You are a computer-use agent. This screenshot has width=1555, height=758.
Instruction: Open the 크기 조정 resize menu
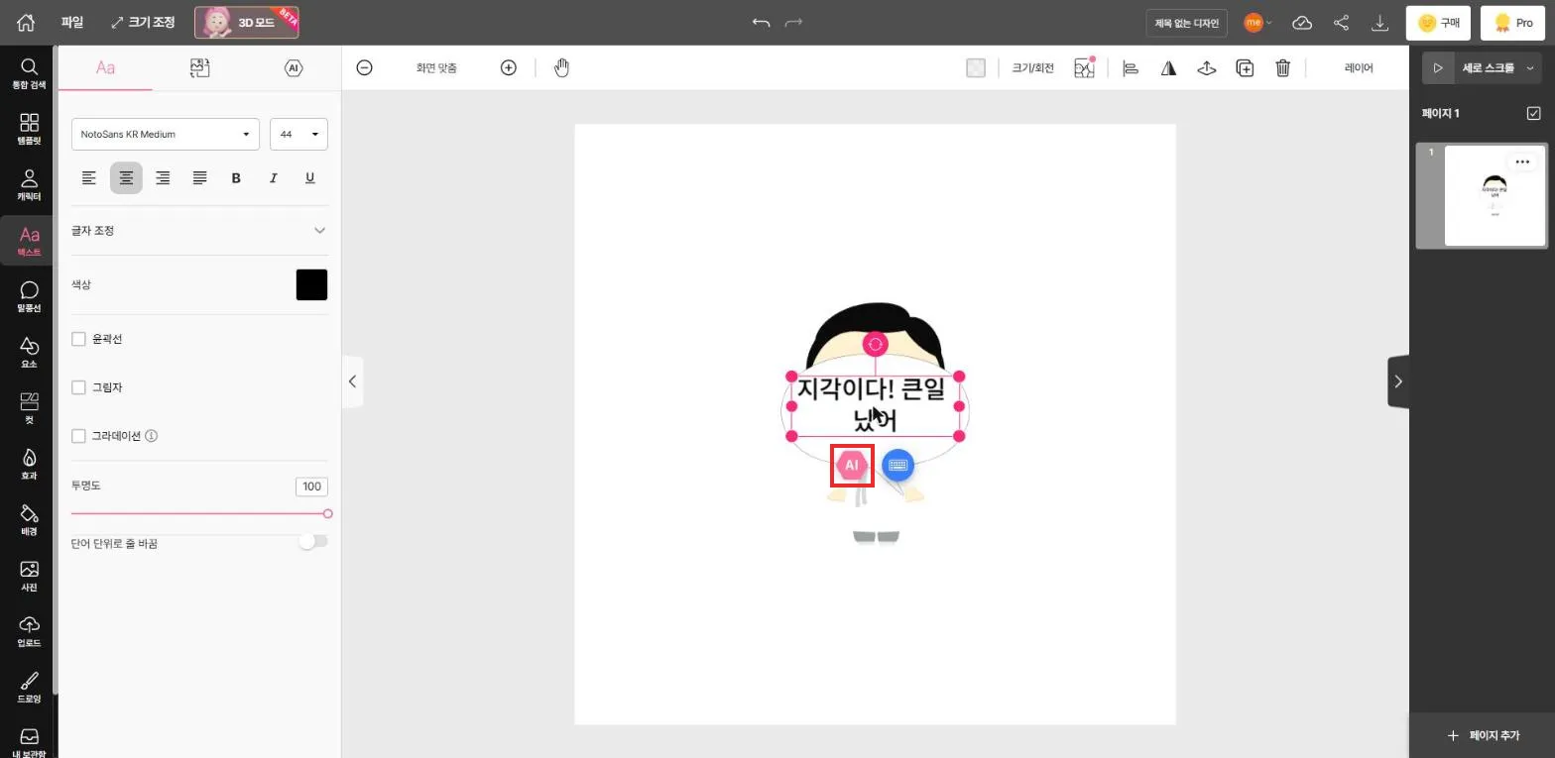click(143, 22)
